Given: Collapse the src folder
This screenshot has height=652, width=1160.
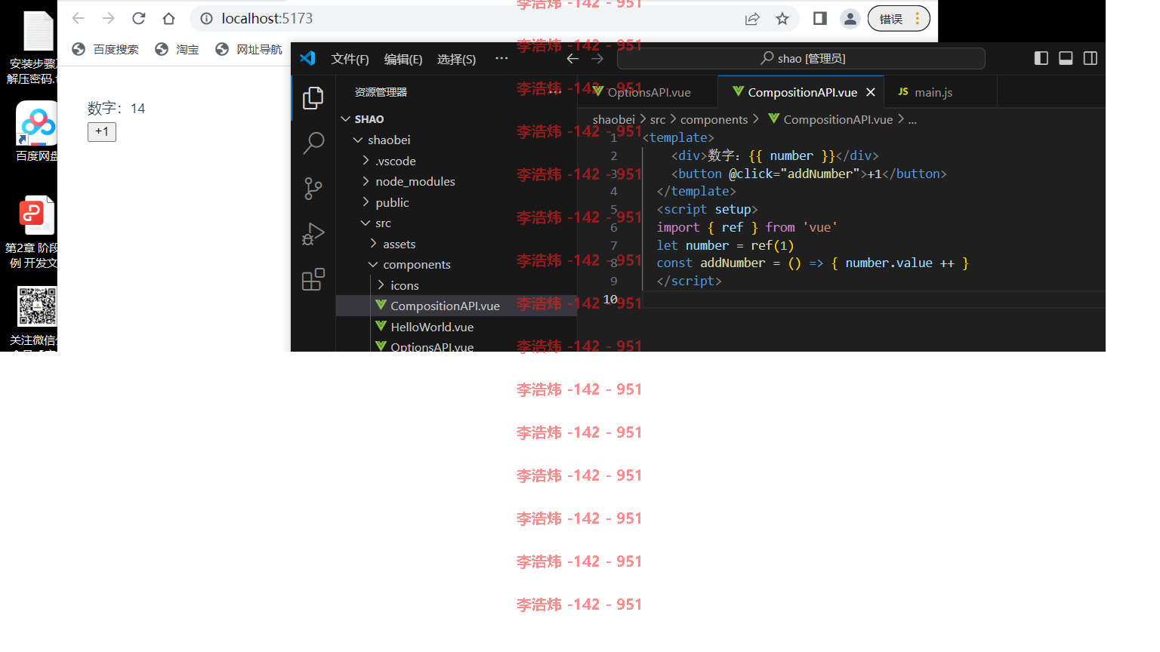Looking at the screenshot, I should pyautogui.click(x=456, y=223).
